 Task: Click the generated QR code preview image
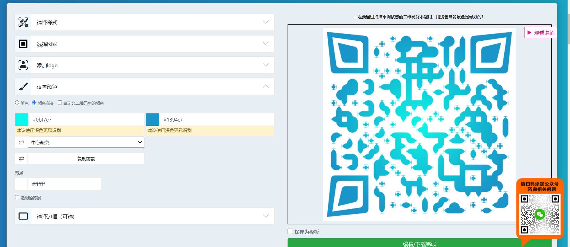419,124
